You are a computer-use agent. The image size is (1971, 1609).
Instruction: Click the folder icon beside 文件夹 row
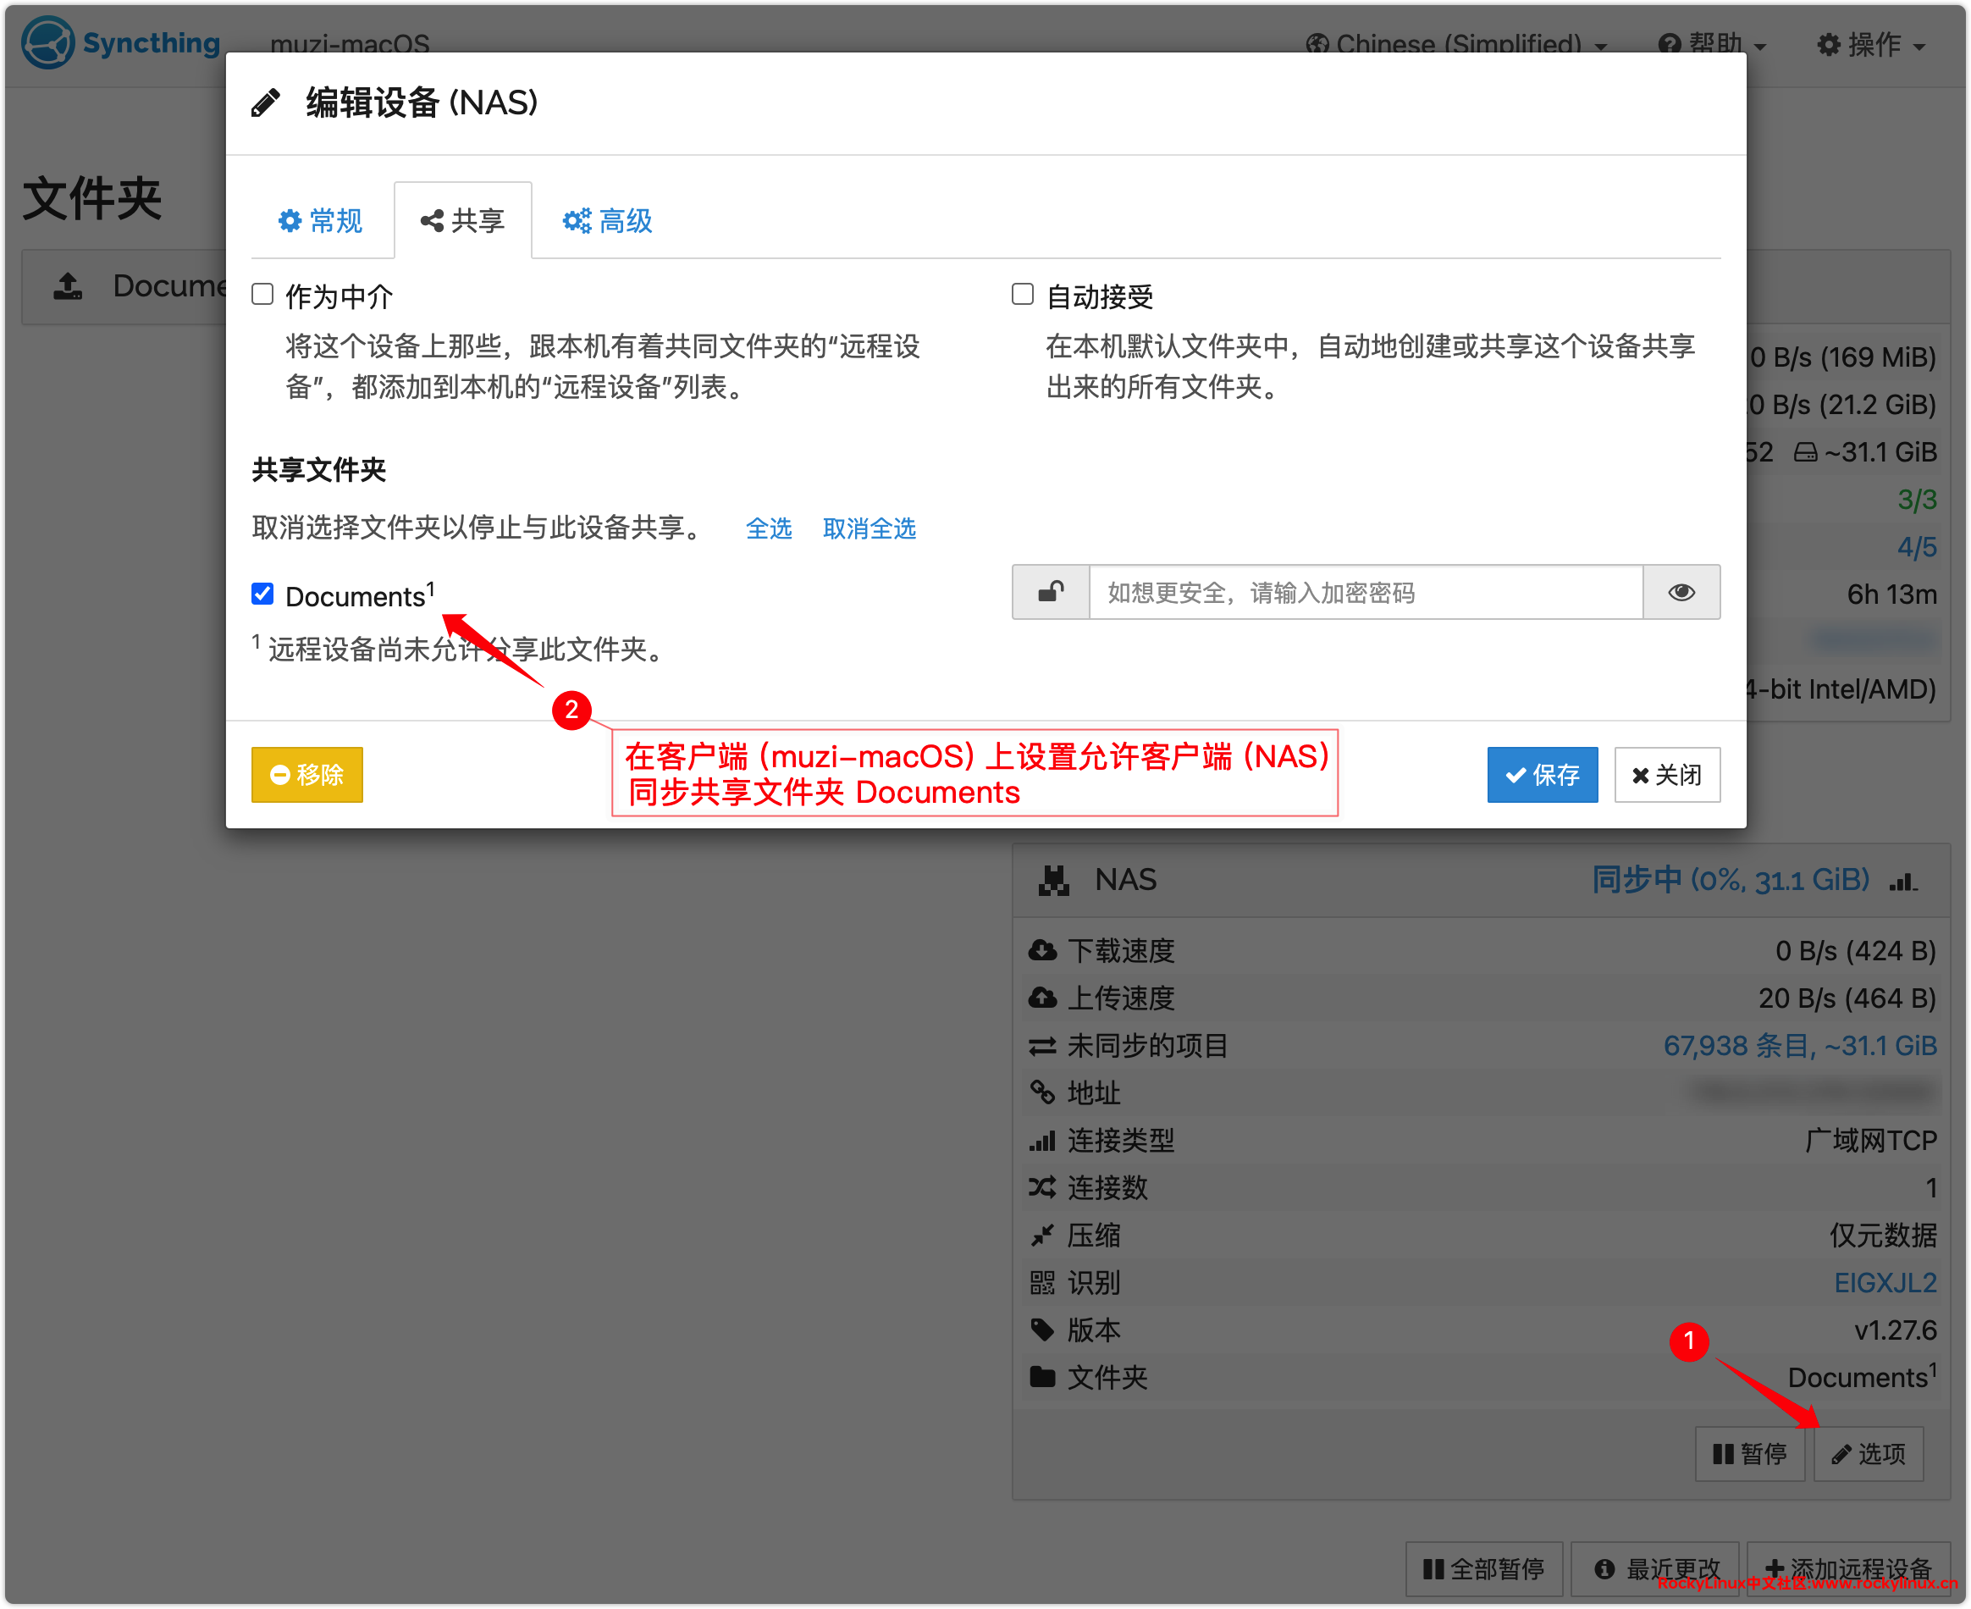(1042, 1377)
